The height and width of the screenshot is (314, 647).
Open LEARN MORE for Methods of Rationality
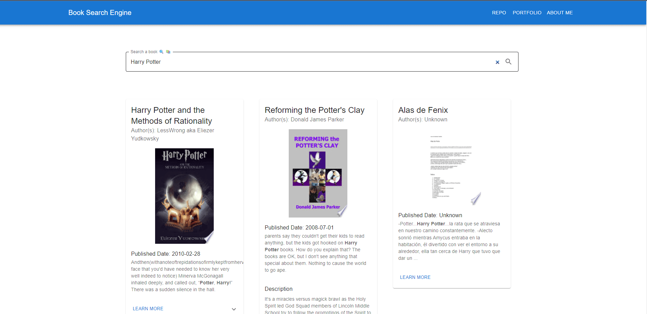pyautogui.click(x=148, y=309)
